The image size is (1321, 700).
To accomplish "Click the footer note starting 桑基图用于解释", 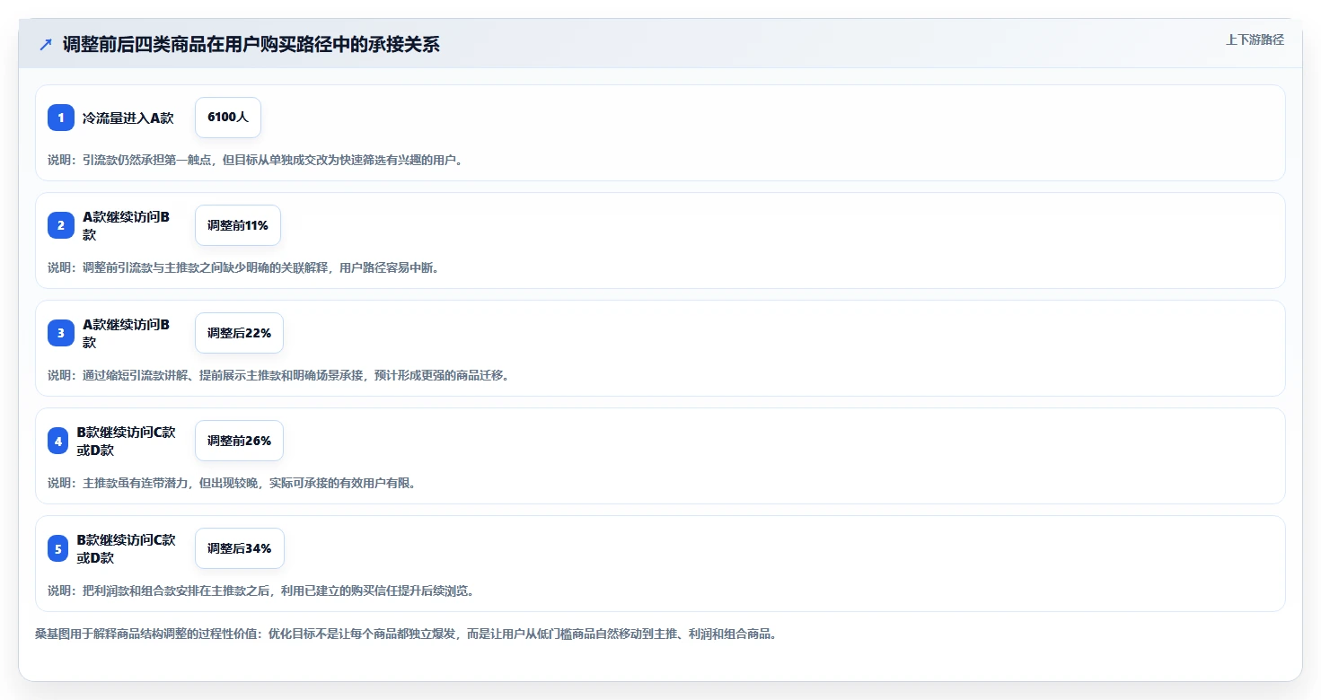I will (x=406, y=634).
